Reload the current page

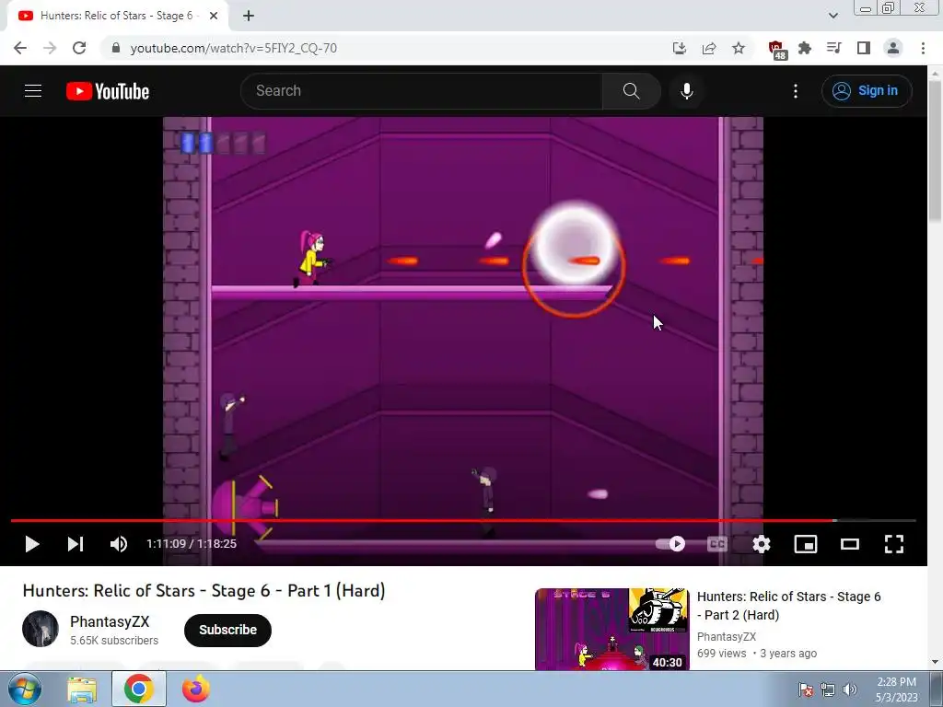tap(79, 48)
